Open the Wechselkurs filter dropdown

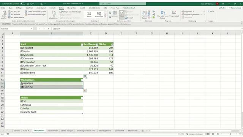[82, 80]
